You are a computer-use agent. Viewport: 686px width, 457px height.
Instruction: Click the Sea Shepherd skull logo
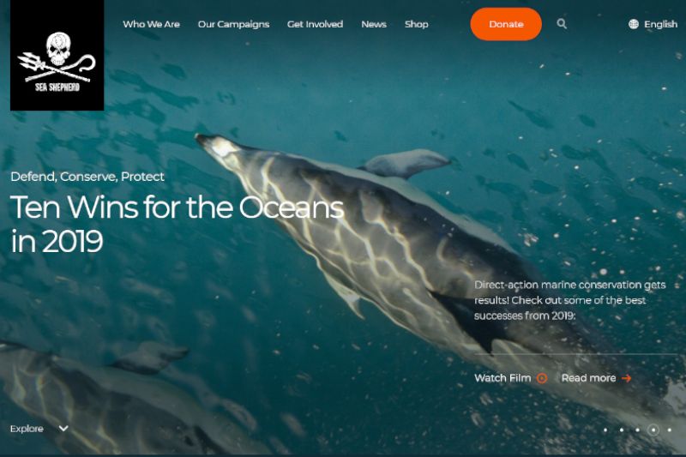[x=57, y=56]
